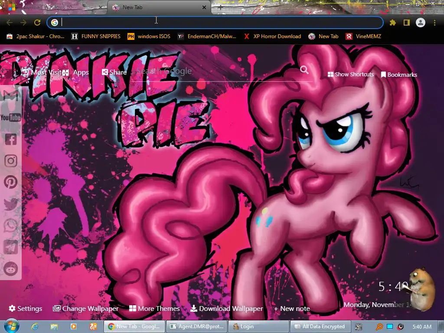Open WhatsApp sidebar icon
The height and width of the screenshot is (333, 444).
point(11,225)
